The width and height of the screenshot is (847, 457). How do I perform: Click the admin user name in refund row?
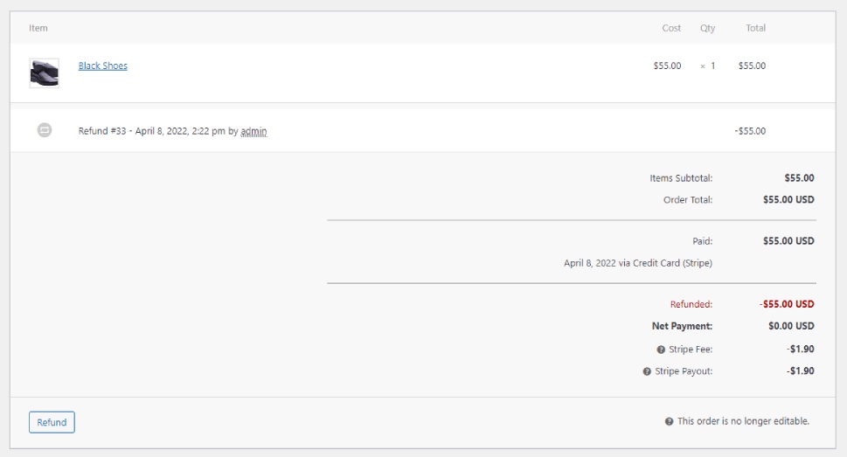(x=253, y=131)
